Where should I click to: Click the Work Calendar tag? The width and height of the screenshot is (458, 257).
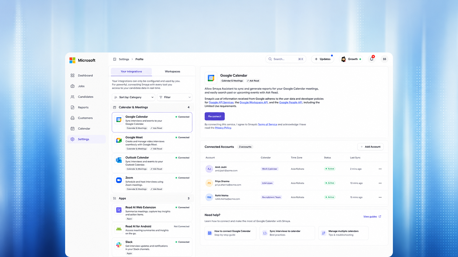click(x=270, y=169)
